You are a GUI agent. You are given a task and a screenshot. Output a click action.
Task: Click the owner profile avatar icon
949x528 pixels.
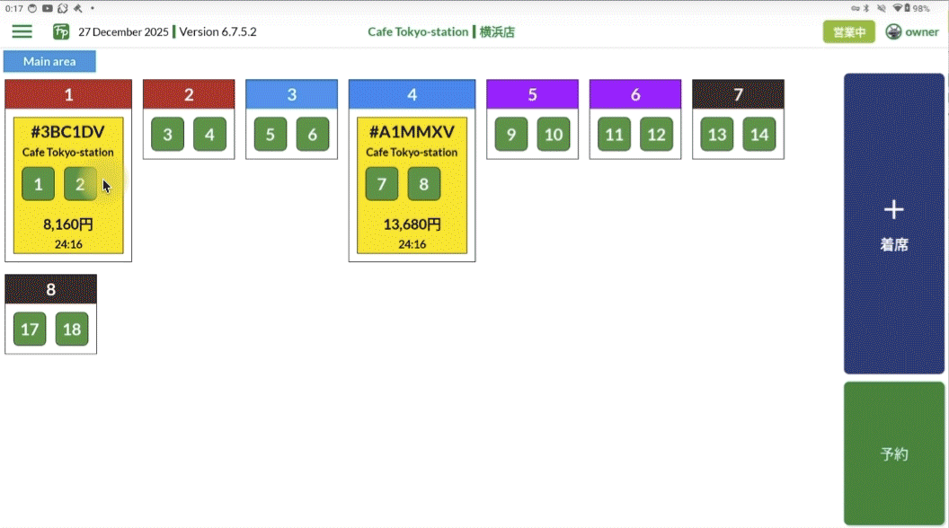893,31
